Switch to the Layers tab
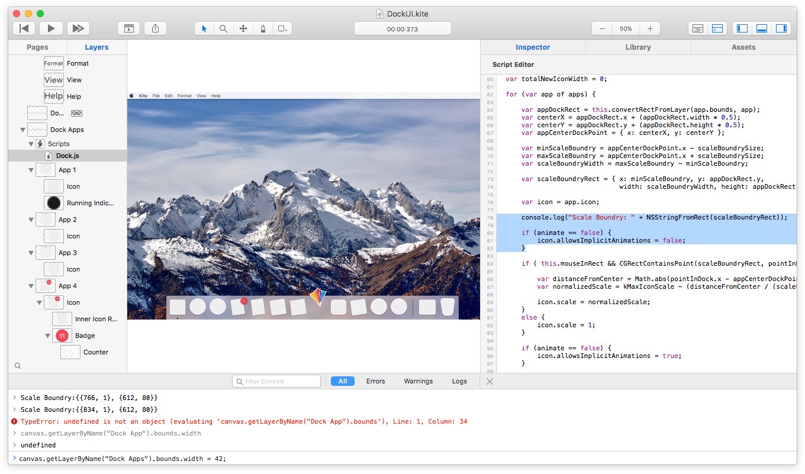The height and width of the screenshot is (474, 805). pos(96,47)
